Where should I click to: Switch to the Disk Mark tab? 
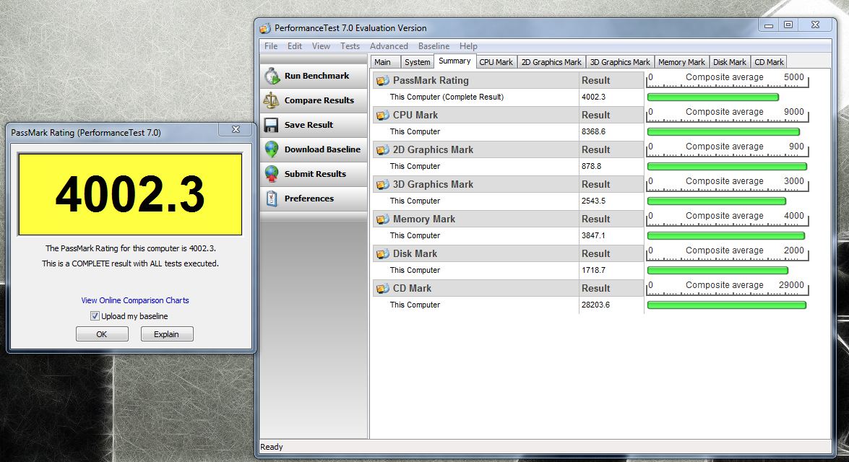point(729,62)
